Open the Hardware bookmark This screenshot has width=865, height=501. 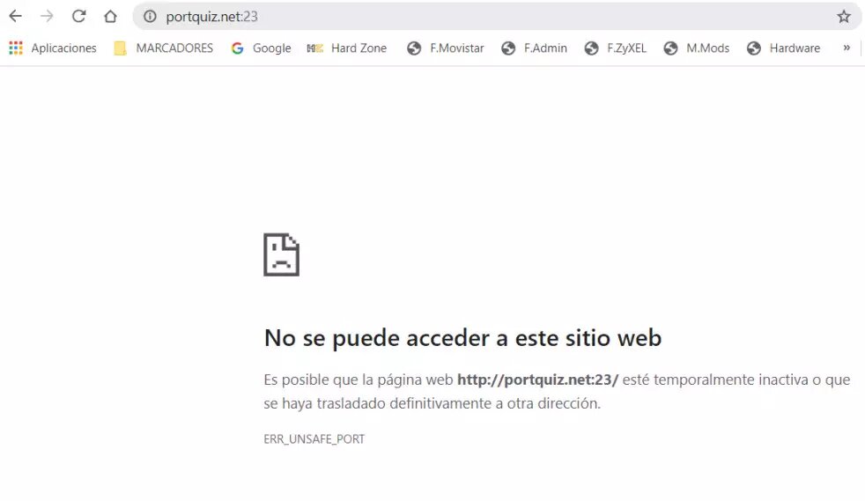coord(783,48)
